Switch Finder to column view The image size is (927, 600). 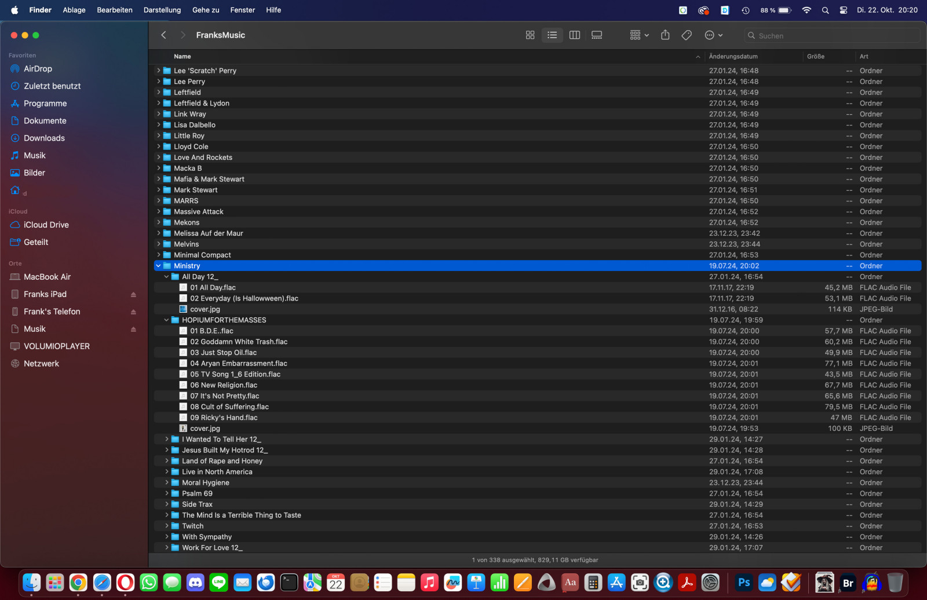tap(575, 35)
